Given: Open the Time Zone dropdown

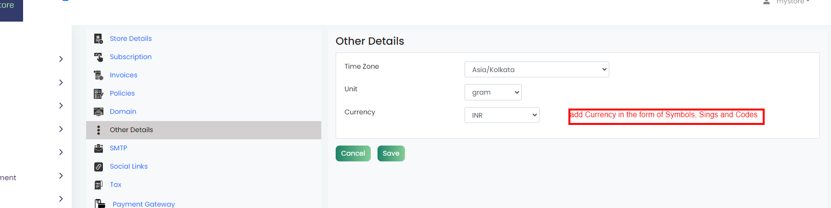Looking at the screenshot, I should click(x=537, y=70).
